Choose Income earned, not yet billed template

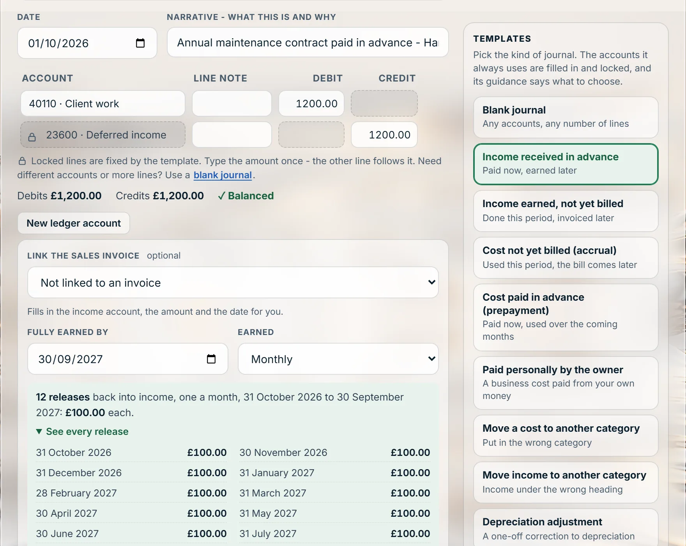pos(566,211)
